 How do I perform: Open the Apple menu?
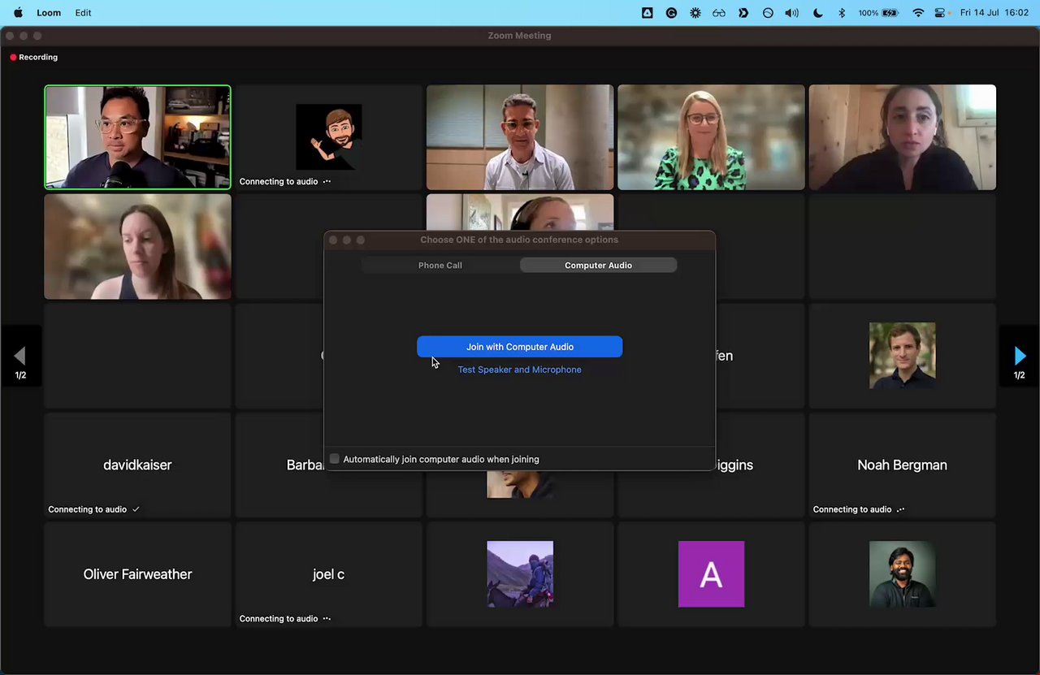18,13
